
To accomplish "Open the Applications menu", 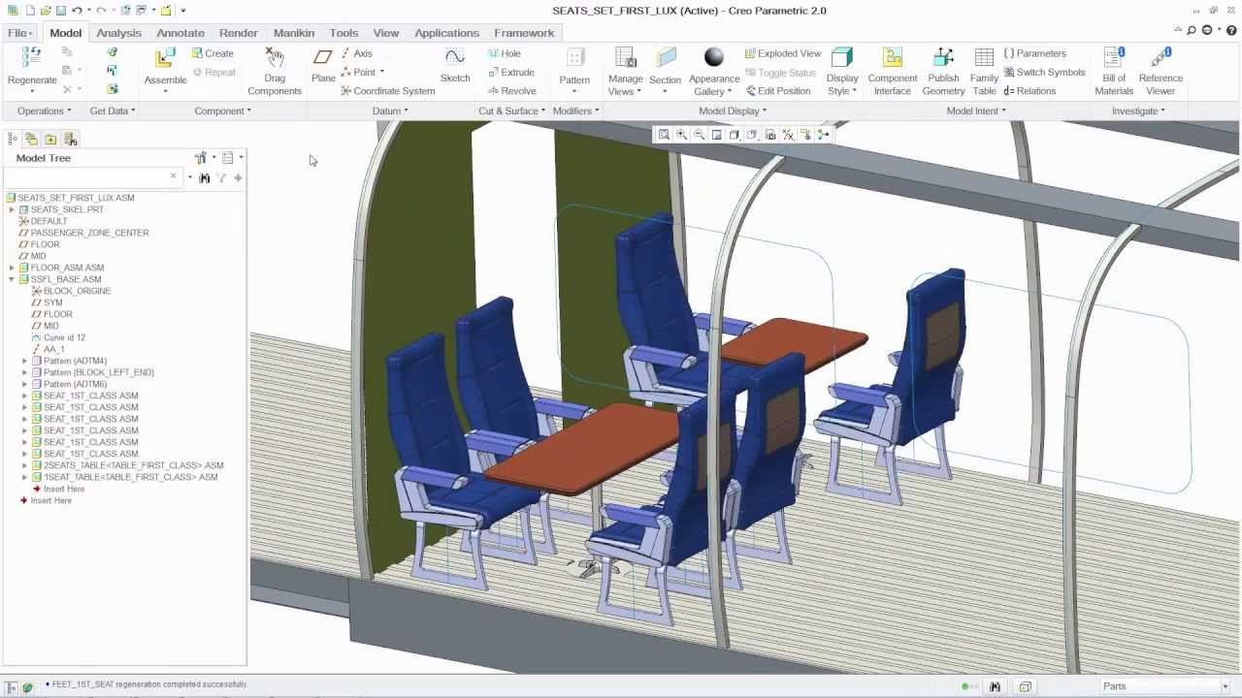I will (x=446, y=32).
